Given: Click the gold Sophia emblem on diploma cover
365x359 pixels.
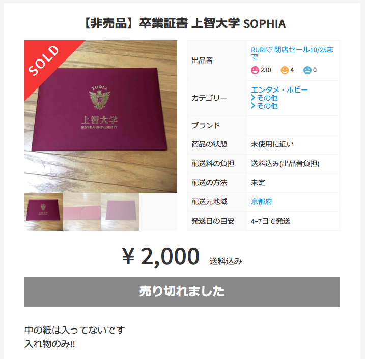Looking at the screenshot, I should pos(99,98).
